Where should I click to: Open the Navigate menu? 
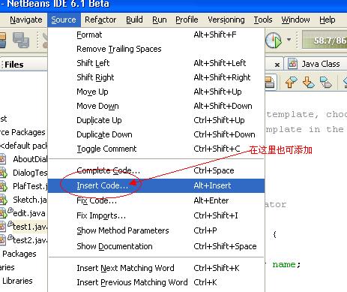pyautogui.click(x=26, y=20)
